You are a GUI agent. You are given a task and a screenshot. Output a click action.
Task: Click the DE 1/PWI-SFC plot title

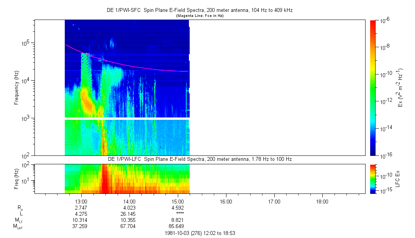199,10
